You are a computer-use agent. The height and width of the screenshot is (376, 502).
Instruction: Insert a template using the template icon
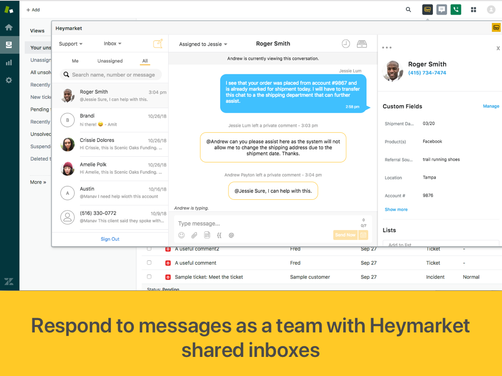tap(207, 235)
